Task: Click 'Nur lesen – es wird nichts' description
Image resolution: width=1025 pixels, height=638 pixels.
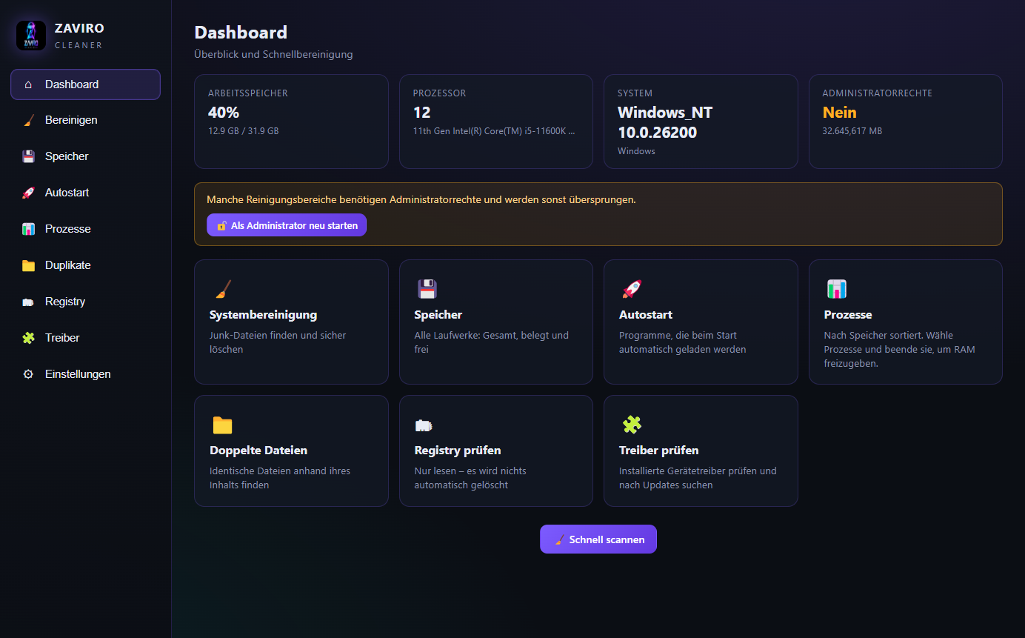Action: pos(470,478)
